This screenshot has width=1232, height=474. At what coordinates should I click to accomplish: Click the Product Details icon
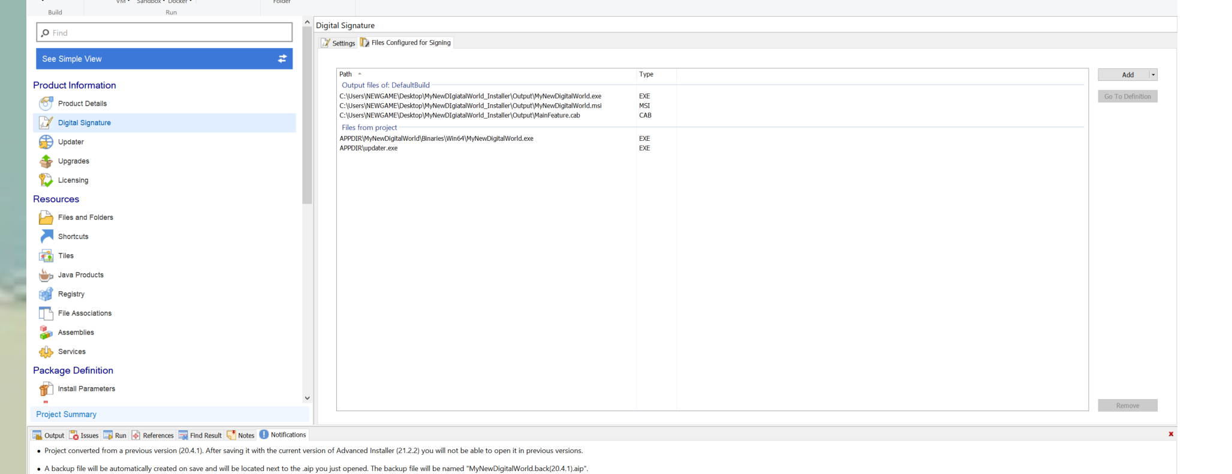click(46, 104)
